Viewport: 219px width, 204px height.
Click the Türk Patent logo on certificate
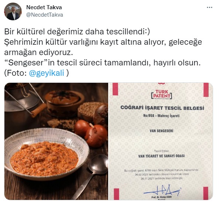[x=162, y=95]
